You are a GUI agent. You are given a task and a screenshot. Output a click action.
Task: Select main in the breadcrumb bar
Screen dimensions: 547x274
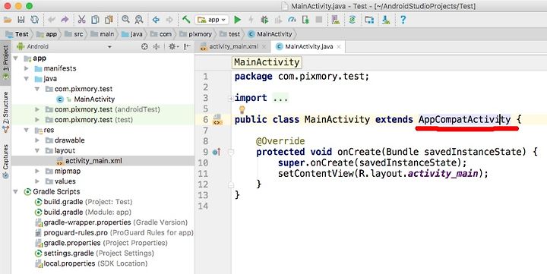103,34
